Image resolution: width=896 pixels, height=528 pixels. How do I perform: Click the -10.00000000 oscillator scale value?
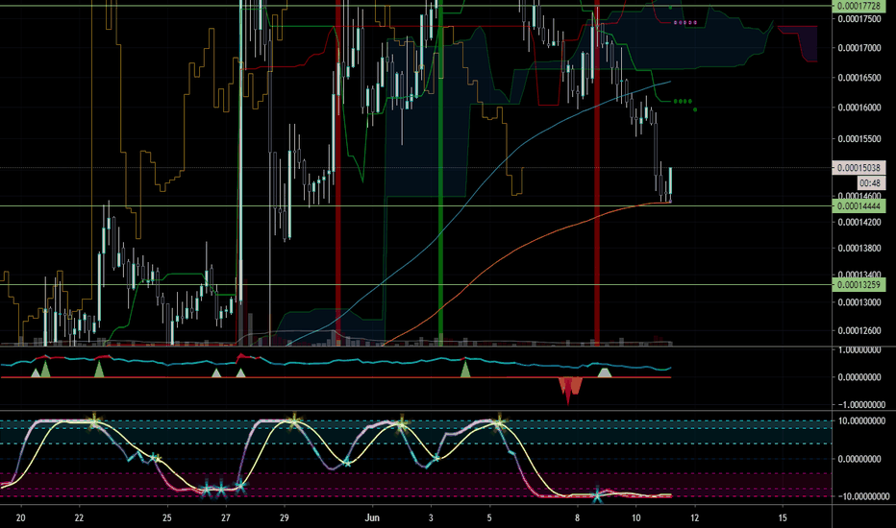point(861,496)
